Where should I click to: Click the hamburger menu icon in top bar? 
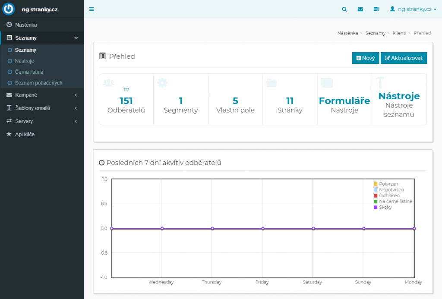92,9
